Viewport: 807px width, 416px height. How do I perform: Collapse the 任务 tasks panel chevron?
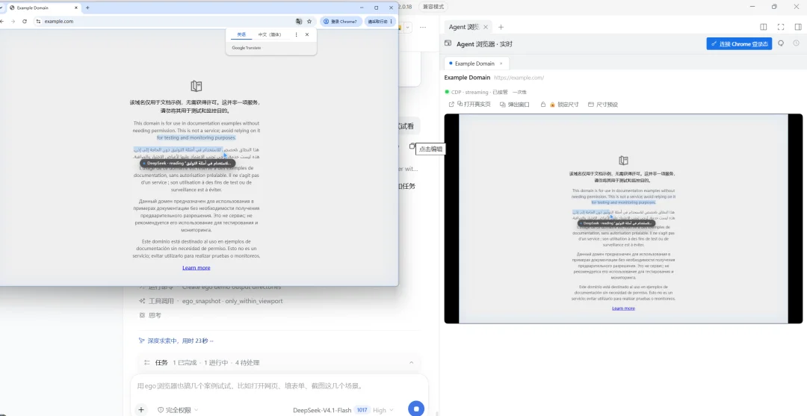pyautogui.click(x=411, y=362)
